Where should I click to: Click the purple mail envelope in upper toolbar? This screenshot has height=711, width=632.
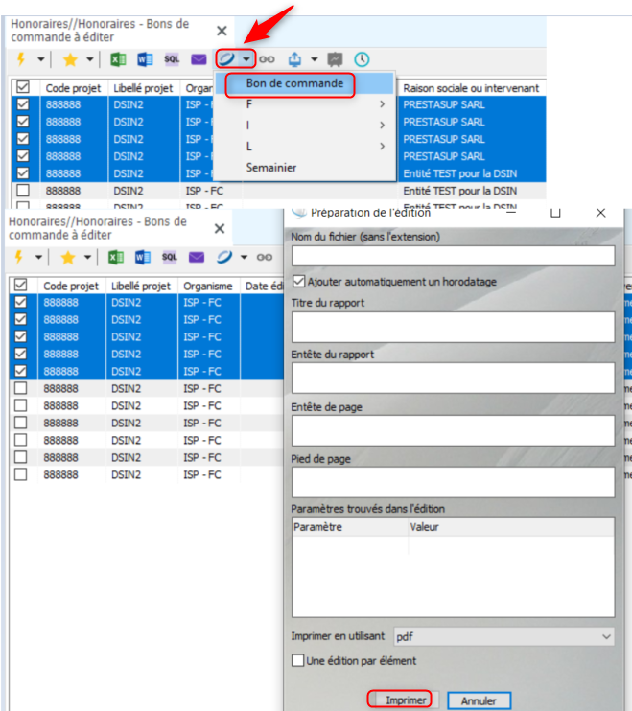[x=199, y=59]
